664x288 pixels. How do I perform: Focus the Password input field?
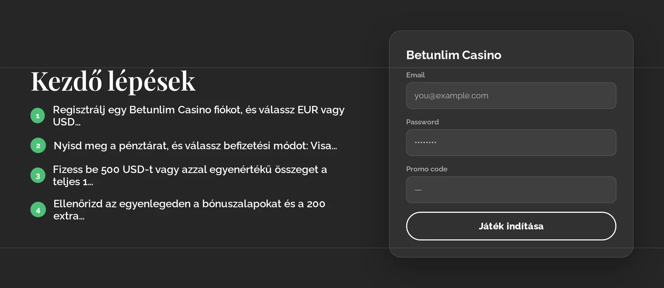511,143
